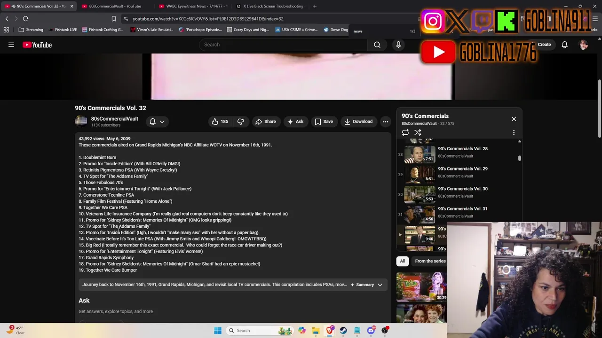
Task: Open 80sCommercialVault channel avatar
Action: click(x=81, y=122)
